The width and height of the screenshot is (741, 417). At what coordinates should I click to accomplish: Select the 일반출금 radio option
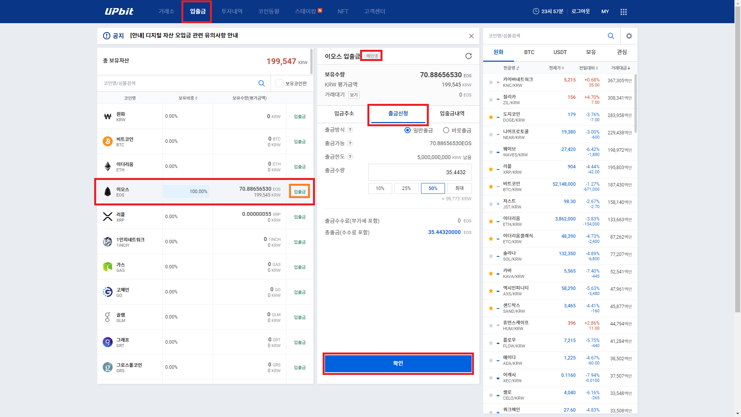pos(408,130)
